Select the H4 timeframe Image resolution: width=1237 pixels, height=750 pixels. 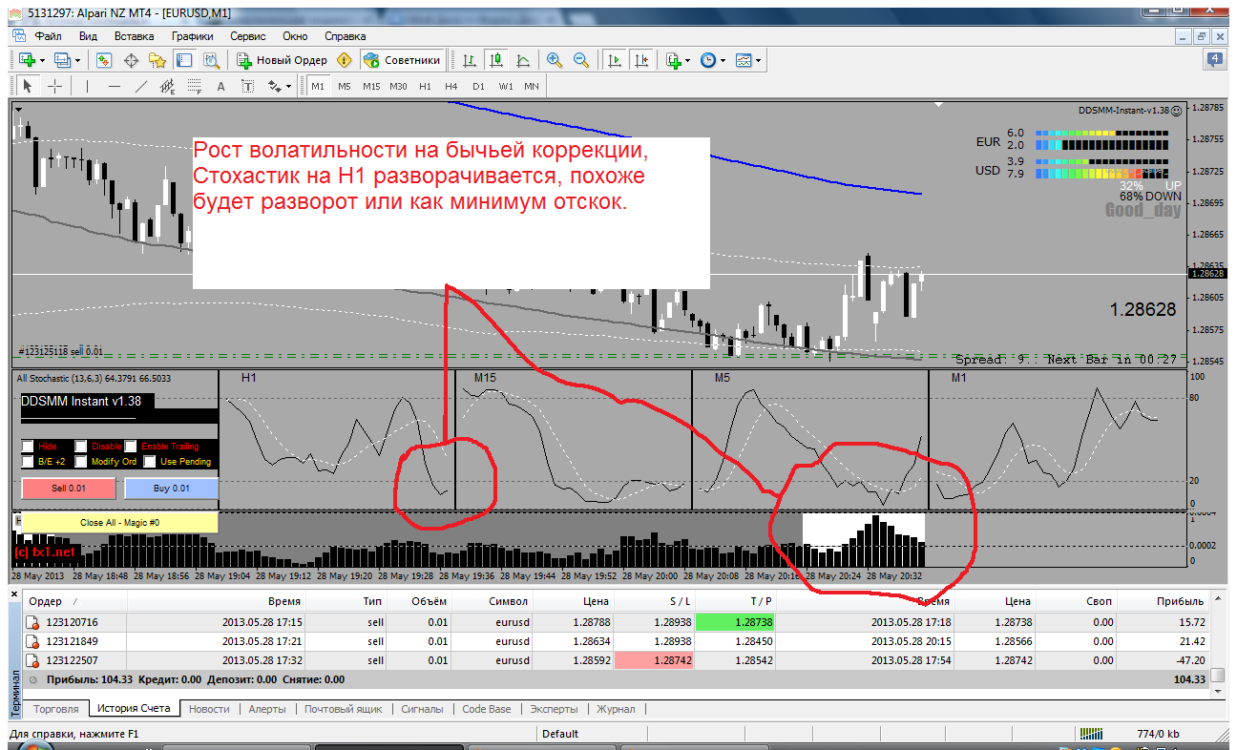click(451, 86)
